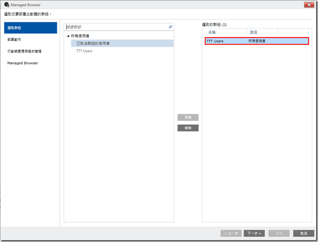Click into the 搜尋群組 search field
This screenshot has height=242, width=318.
click(x=116, y=27)
